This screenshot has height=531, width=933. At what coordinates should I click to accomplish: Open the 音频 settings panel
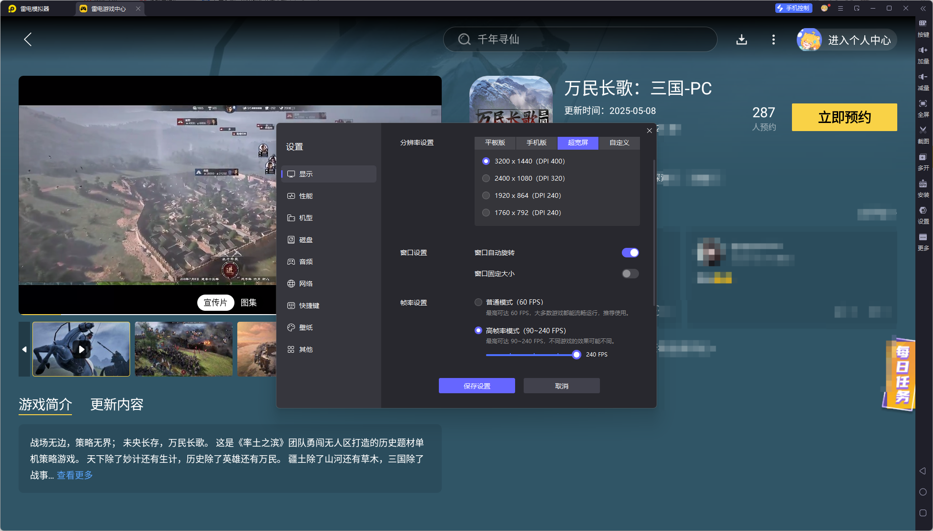pos(305,261)
